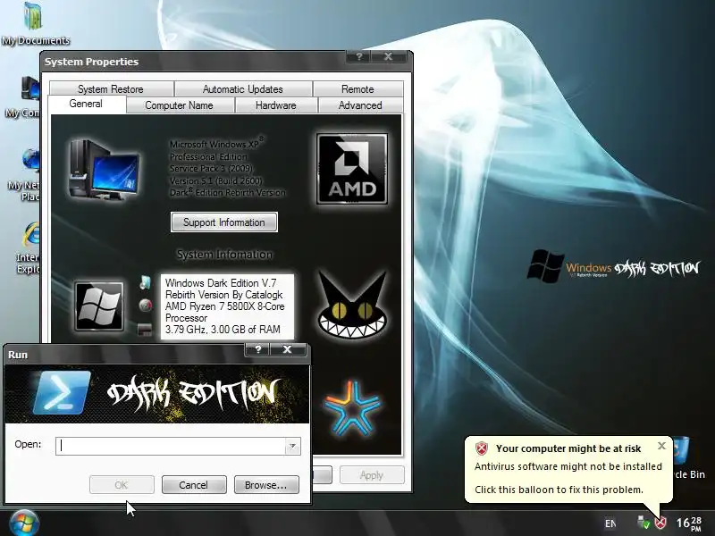Viewport: 715px width, 536px height.
Task: Click the network connection tray icon
Action: pyautogui.click(x=643, y=523)
